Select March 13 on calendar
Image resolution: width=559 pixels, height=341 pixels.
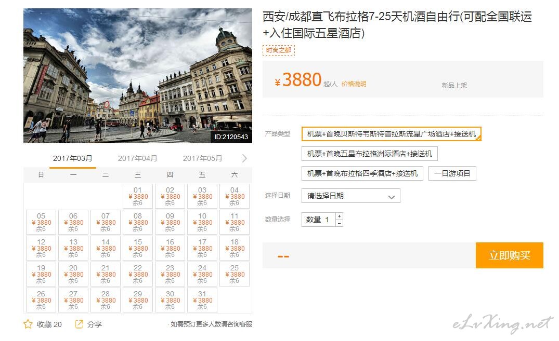(73, 248)
